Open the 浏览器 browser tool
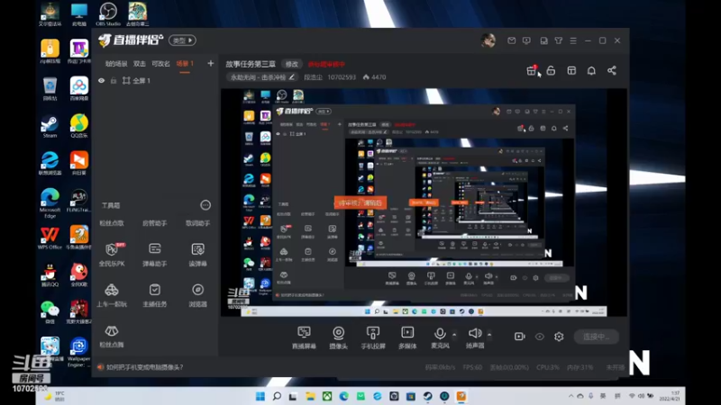The image size is (721, 405). point(197,295)
